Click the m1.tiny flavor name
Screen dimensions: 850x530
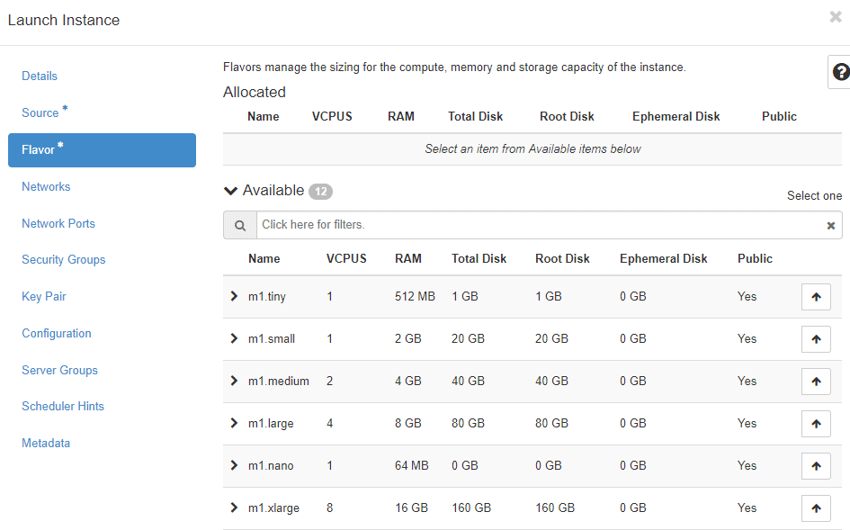coord(267,297)
